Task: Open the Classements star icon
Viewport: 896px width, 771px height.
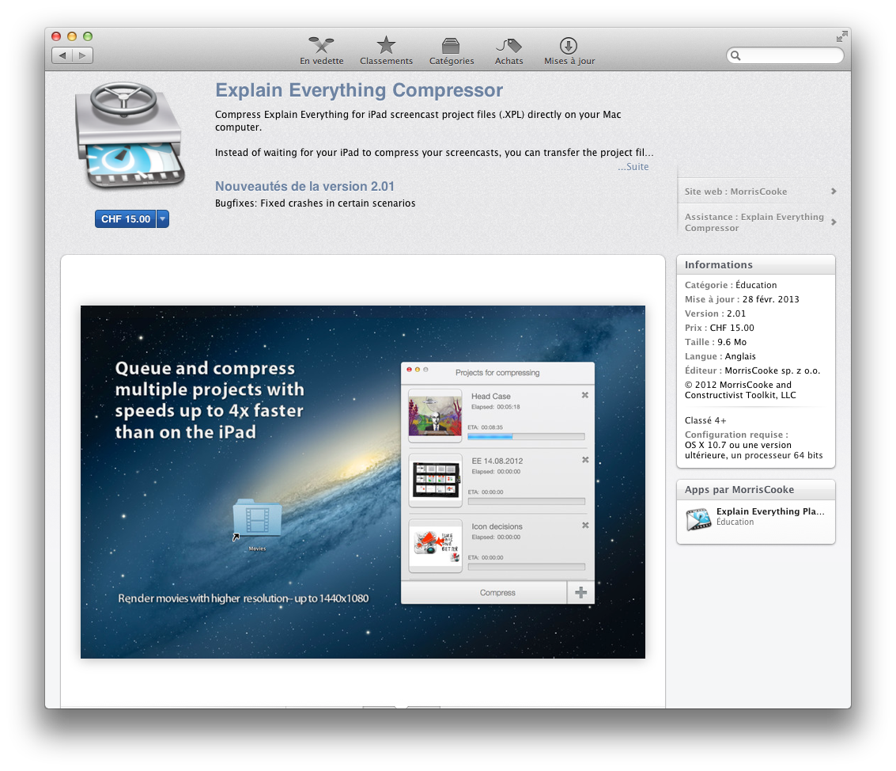Action: 386,46
